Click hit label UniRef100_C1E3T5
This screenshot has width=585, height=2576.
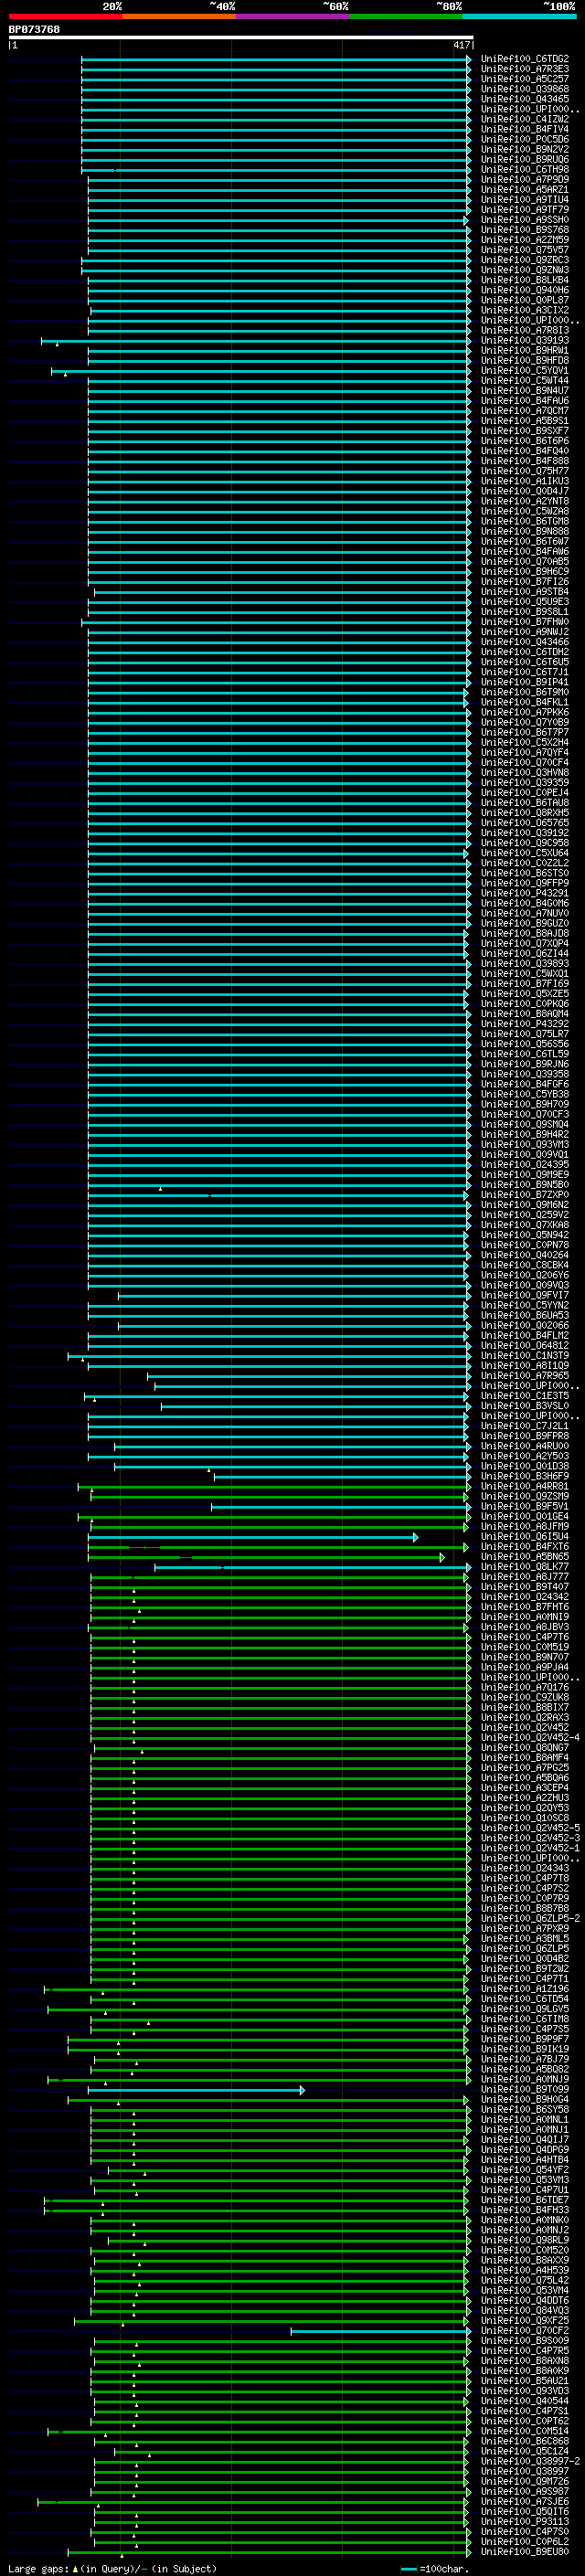pos(524,1396)
